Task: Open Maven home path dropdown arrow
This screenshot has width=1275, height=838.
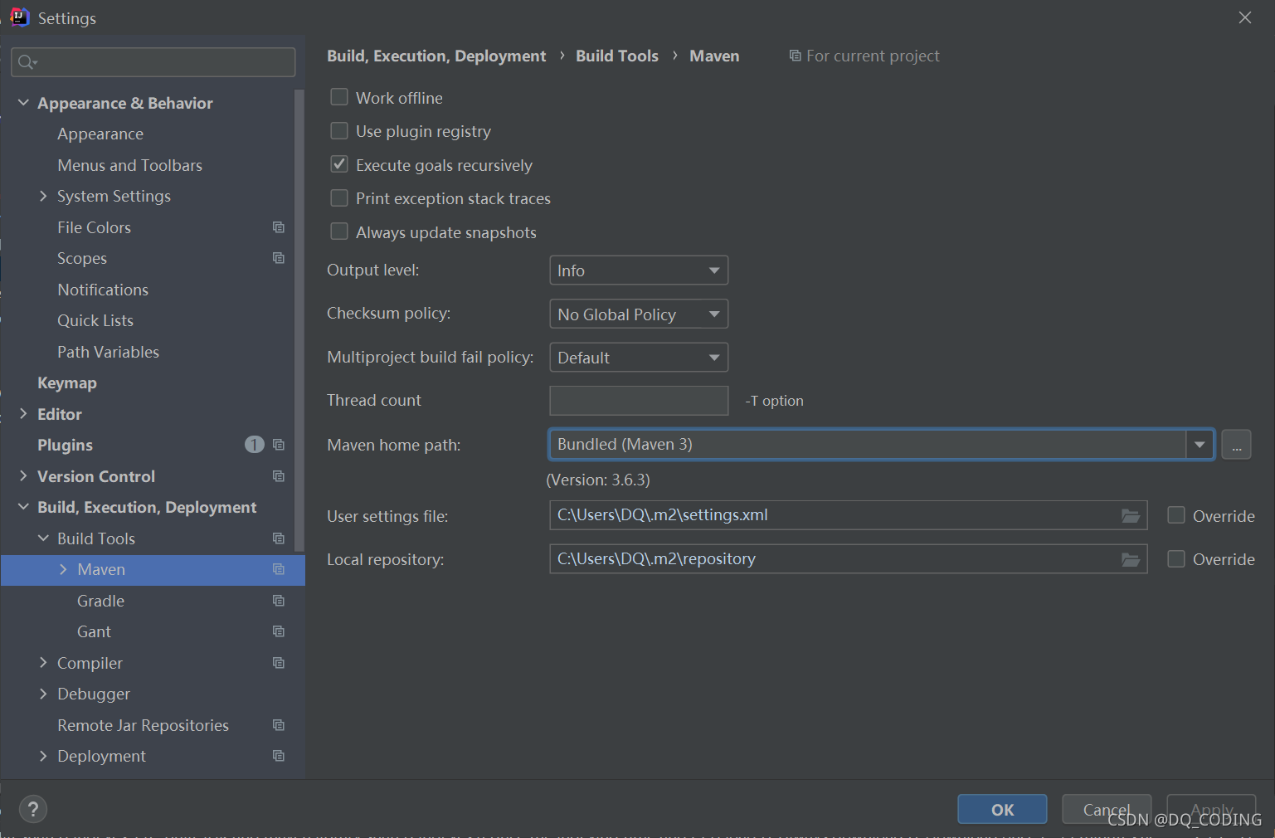Action: click(x=1200, y=445)
